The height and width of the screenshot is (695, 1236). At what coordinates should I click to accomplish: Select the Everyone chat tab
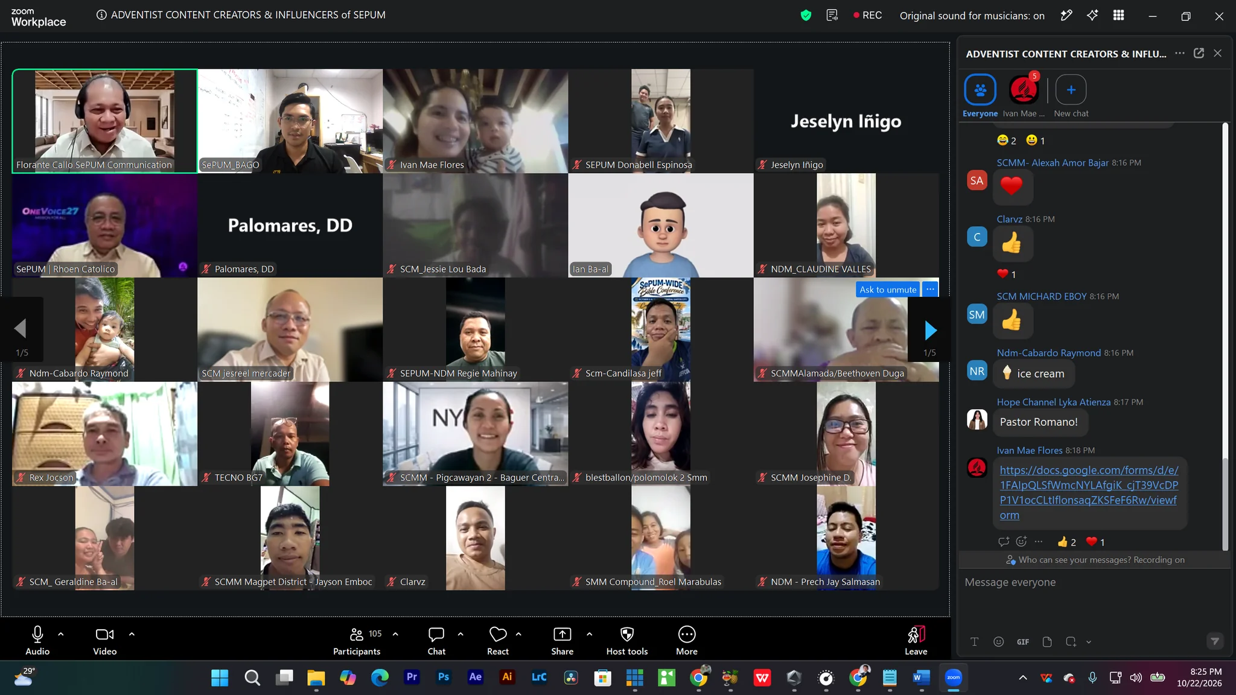click(x=980, y=96)
